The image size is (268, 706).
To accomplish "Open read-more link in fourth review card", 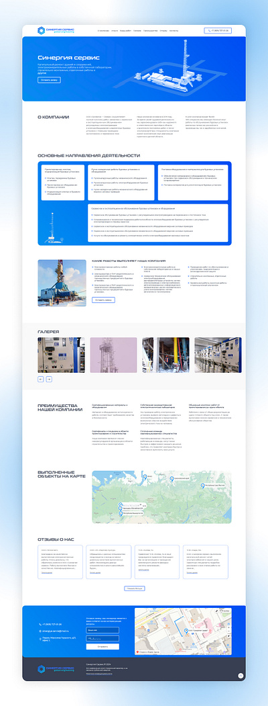I will click(x=192, y=573).
